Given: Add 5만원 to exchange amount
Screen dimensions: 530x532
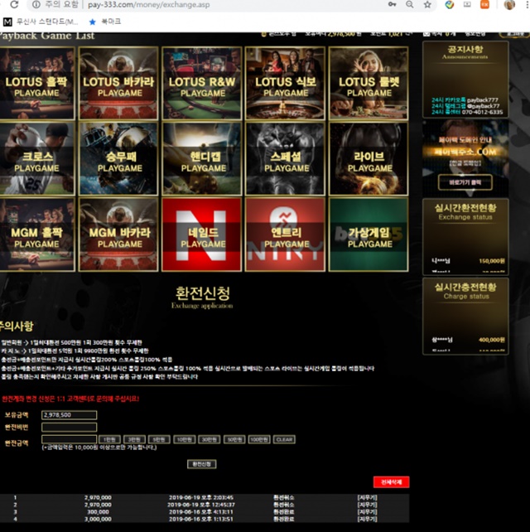Looking at the screenshot, I should pos(159,439).
